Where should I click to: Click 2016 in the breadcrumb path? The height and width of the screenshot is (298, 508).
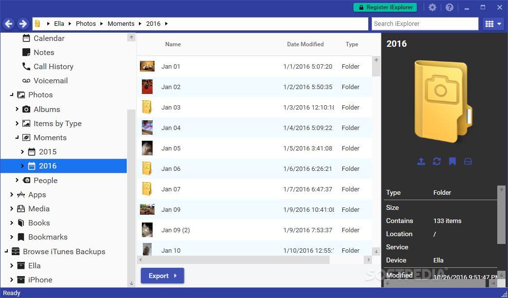pyautogui.click(x=153, y=24)
